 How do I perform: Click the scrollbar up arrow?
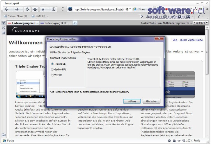207,27
